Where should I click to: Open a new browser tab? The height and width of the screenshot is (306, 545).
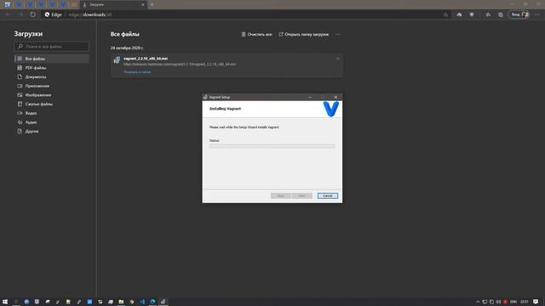(152, 4)
